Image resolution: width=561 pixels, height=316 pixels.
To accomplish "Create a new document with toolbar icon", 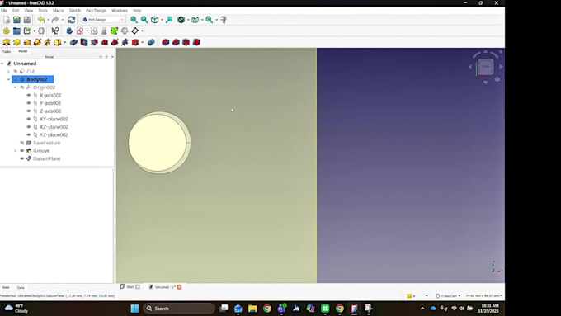I will [7, 20].
